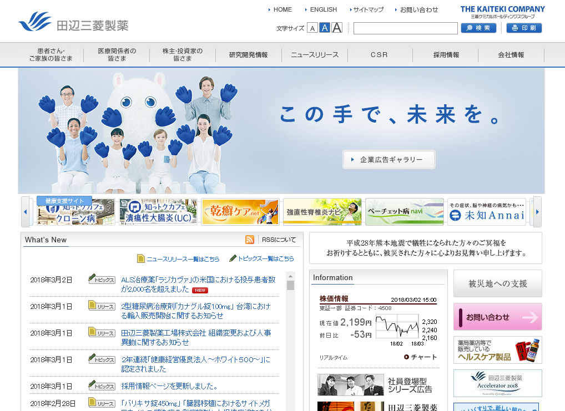Open the 採用情報 menu

tap(446, 55)
